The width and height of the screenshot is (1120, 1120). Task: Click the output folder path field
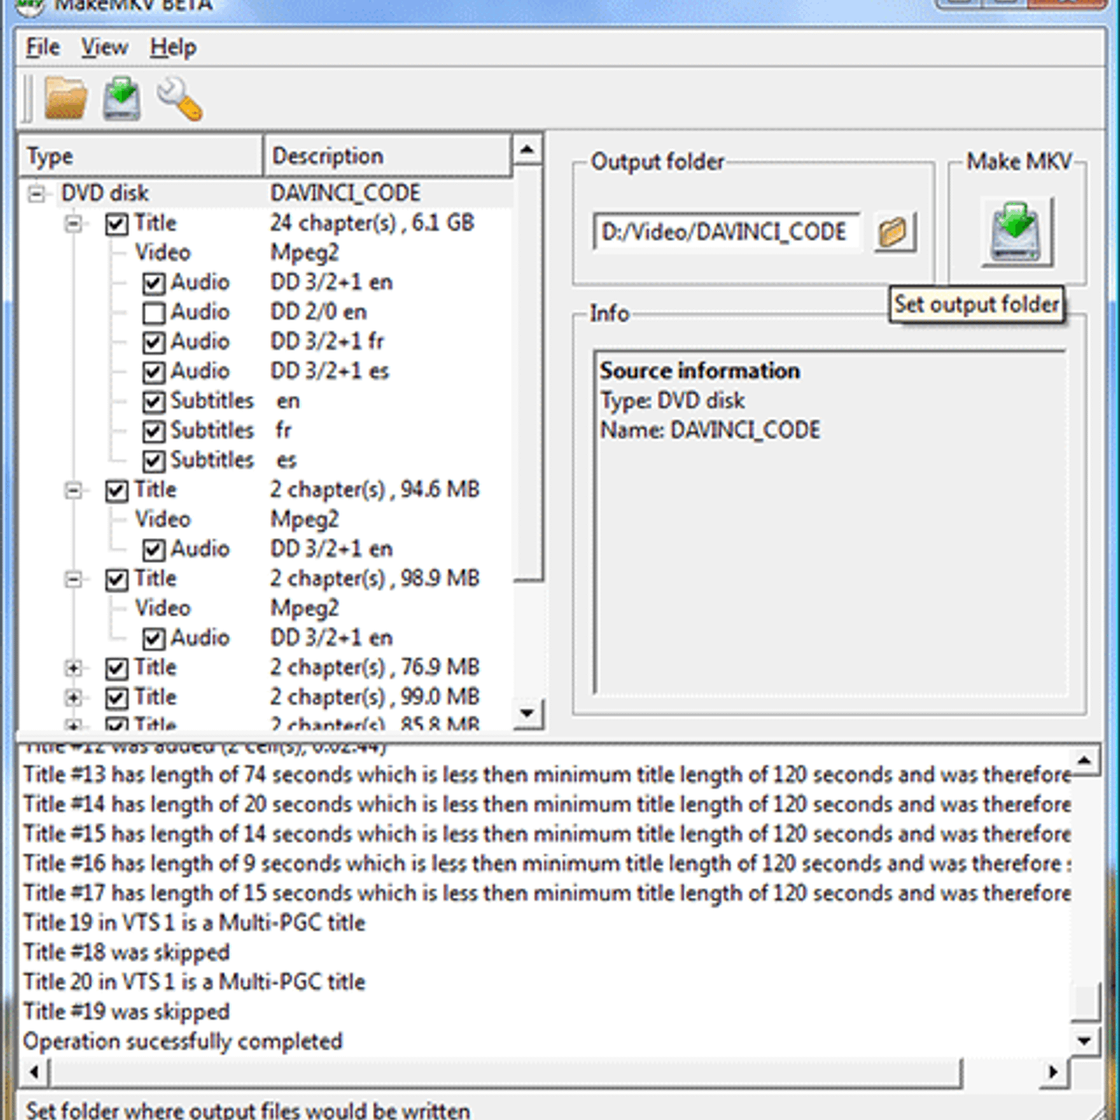pyautogui.click(x=726, y=232)
